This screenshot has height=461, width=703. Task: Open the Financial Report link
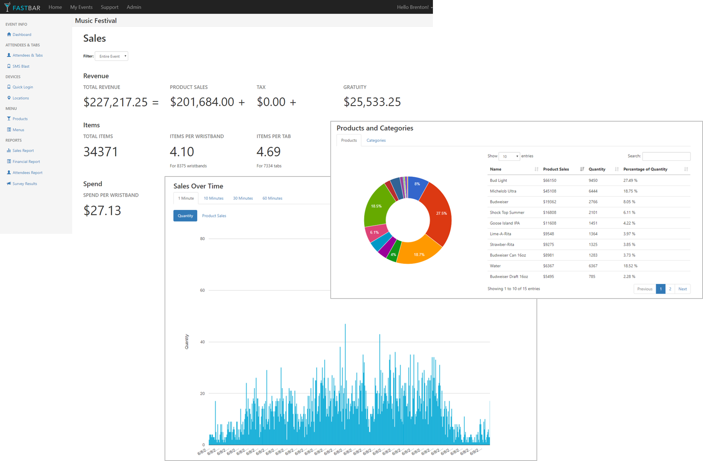click(x=26, y=162)
